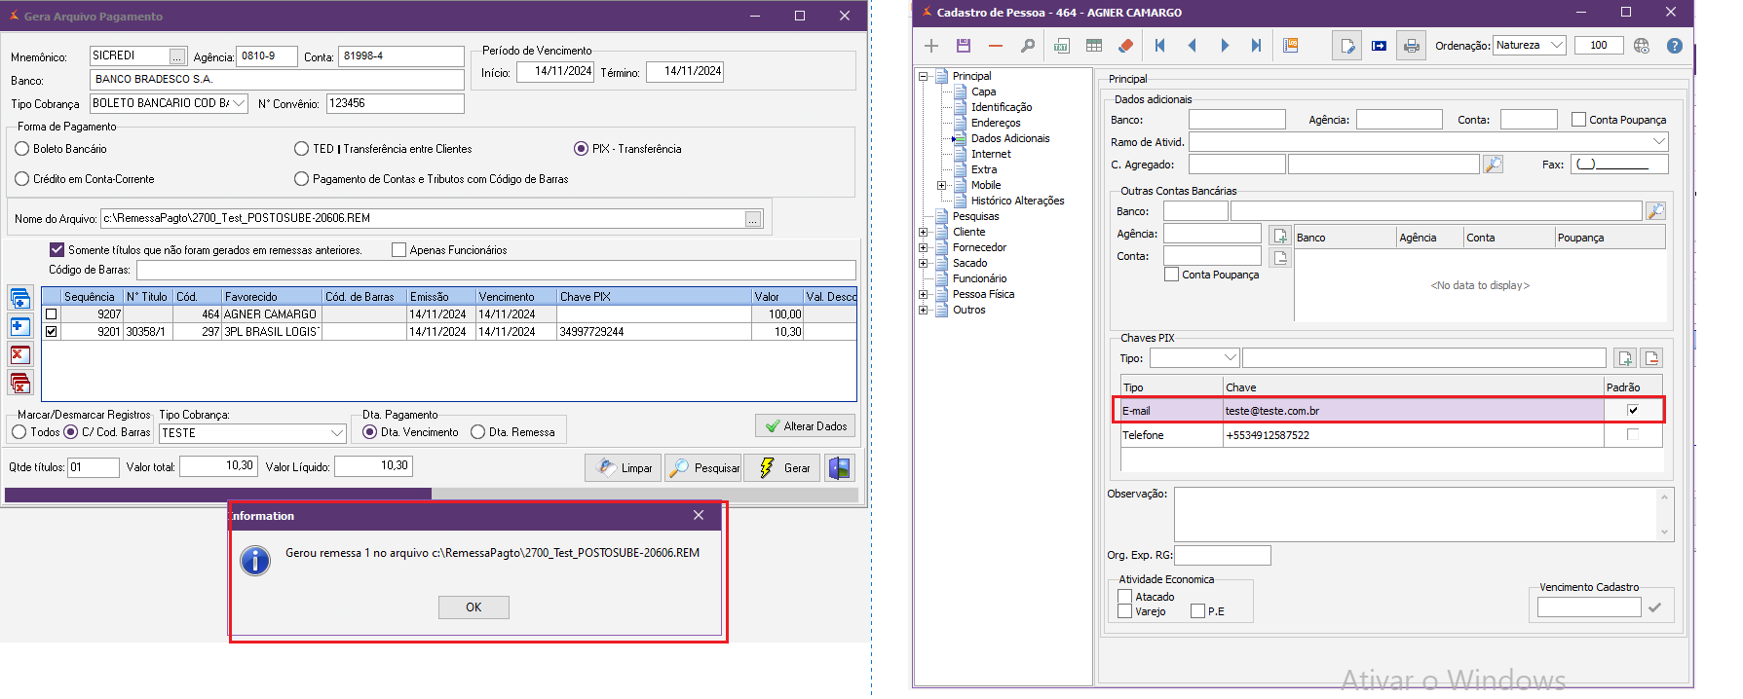Click the table grid view icon
Viewport: 1743px width, 699px height.
click(x=1094, y=46)
